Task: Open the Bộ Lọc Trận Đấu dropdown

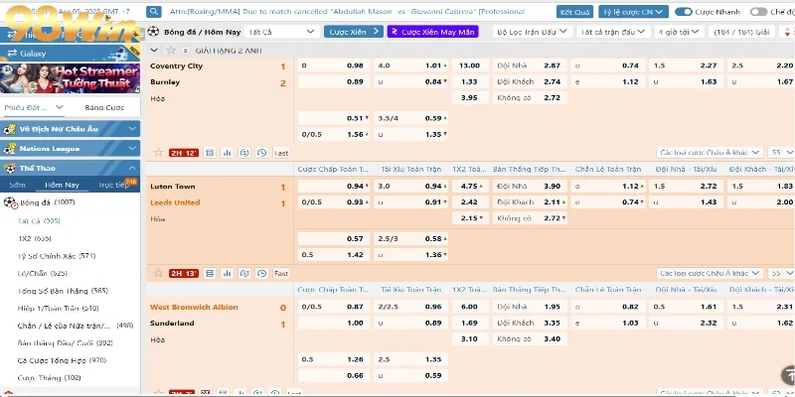Action: click(533, 32)
